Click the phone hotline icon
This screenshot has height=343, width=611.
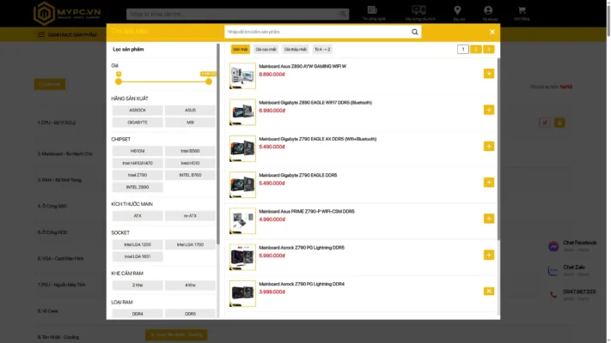coord(553,295)
